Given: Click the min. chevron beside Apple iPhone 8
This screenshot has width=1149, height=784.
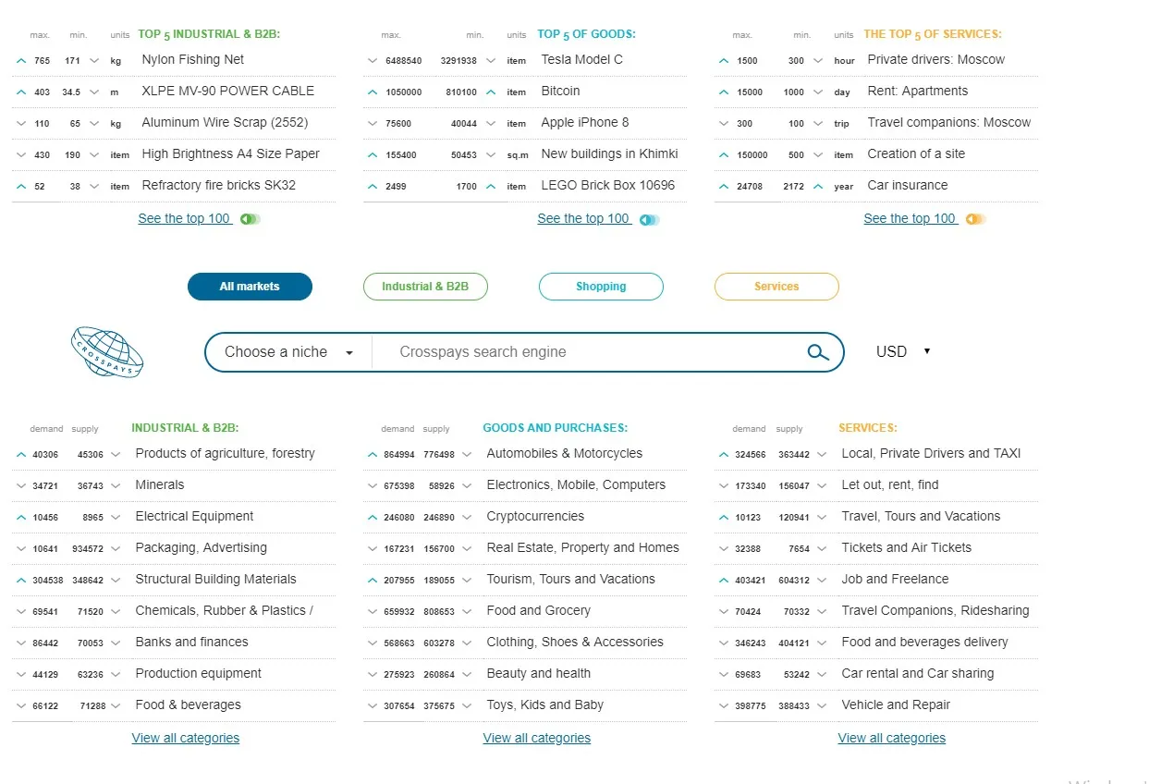Looking at the screenshot, I should tap(491, 124).
